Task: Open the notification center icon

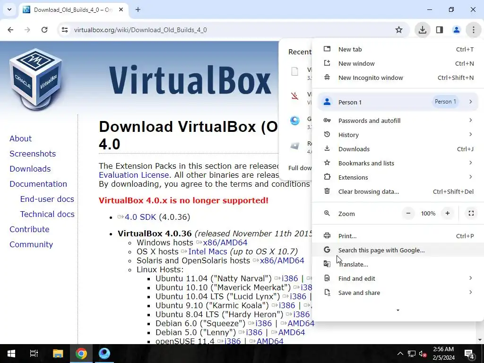Action: pyautogui.click(x=469, y=354)
